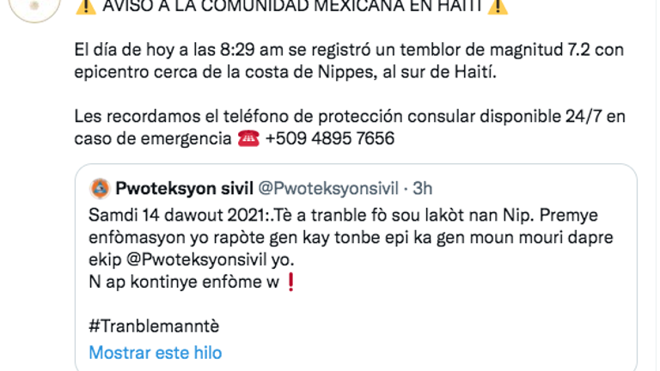Click the phone number +509 4895 7656
The width and height of the screenshot is (660, 371).
(330, 138)
